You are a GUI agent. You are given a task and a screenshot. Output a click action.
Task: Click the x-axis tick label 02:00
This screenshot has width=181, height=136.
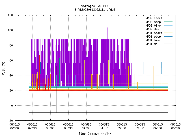(14, 128)
